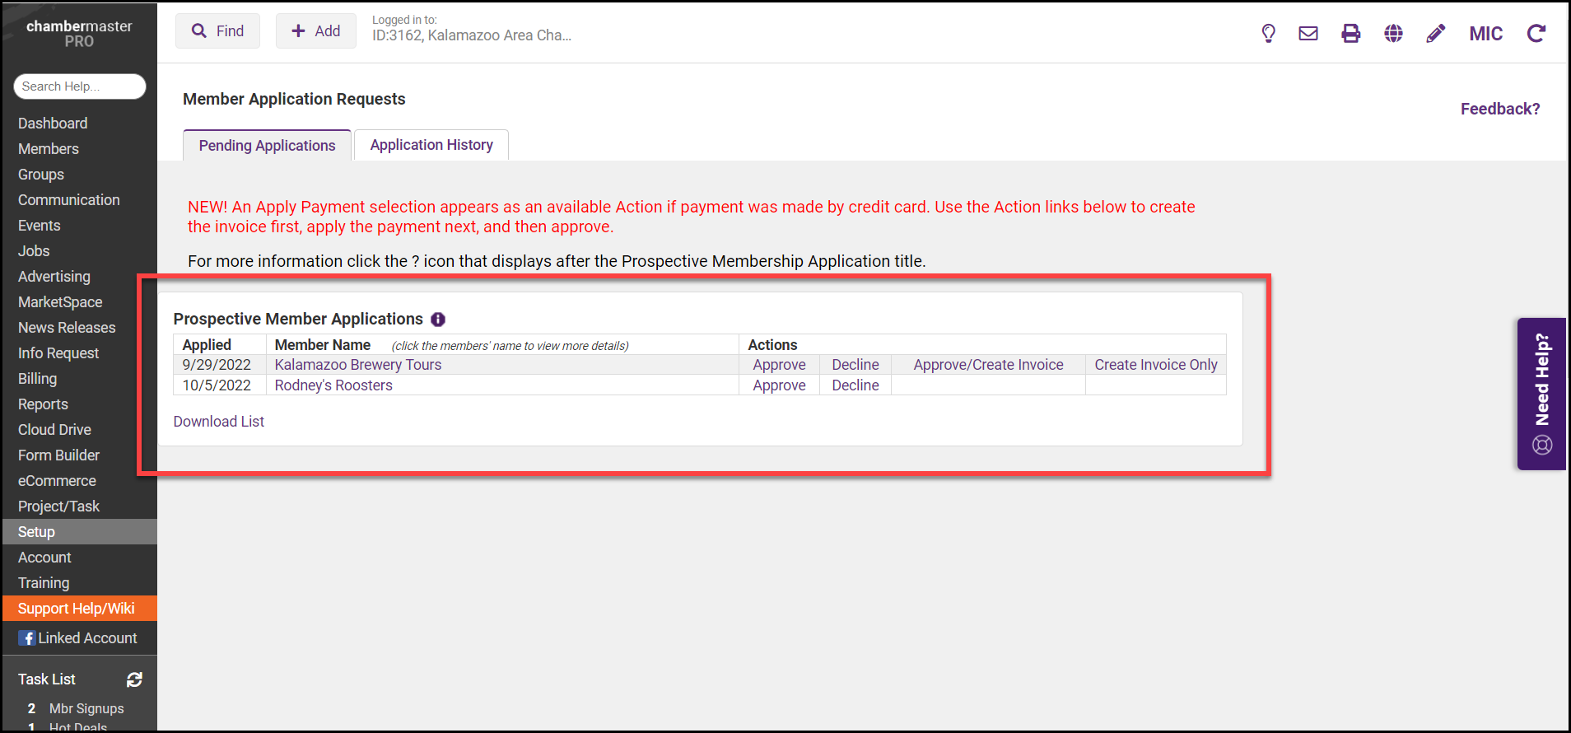Viewport: 1571px width, 733px height.
Task: Click the pencil edit icon
Action: pos(1435,33)
